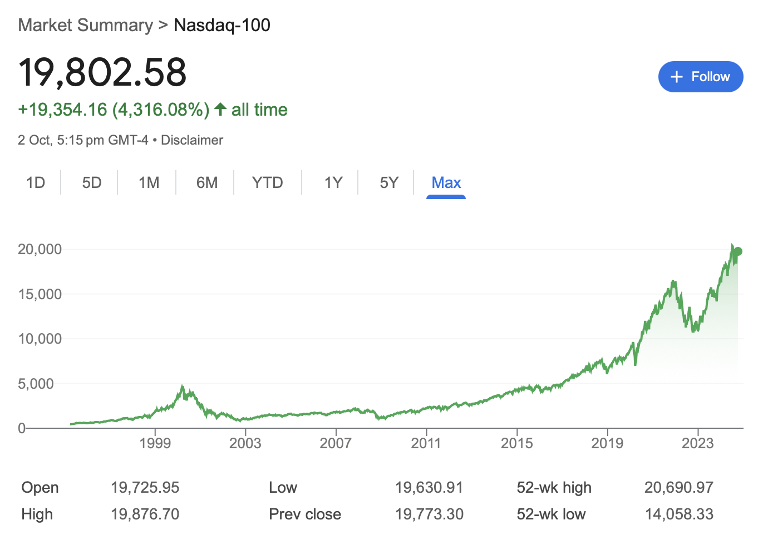
Task: Show the 1M chart range
Action: pos(149,182)
